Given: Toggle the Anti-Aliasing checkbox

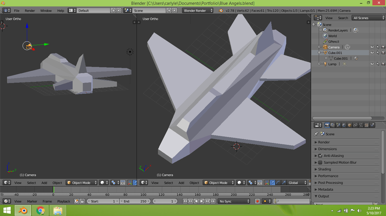Looking at the screenshot, I should point(320,156).
